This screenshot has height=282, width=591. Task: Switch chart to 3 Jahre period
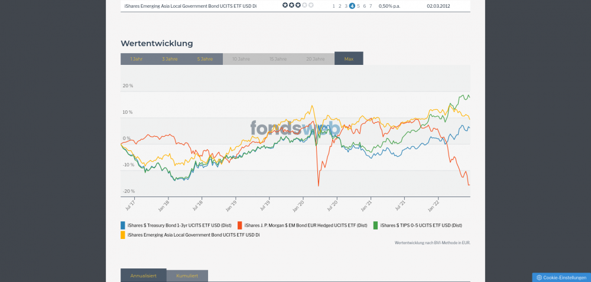point(170,59)
